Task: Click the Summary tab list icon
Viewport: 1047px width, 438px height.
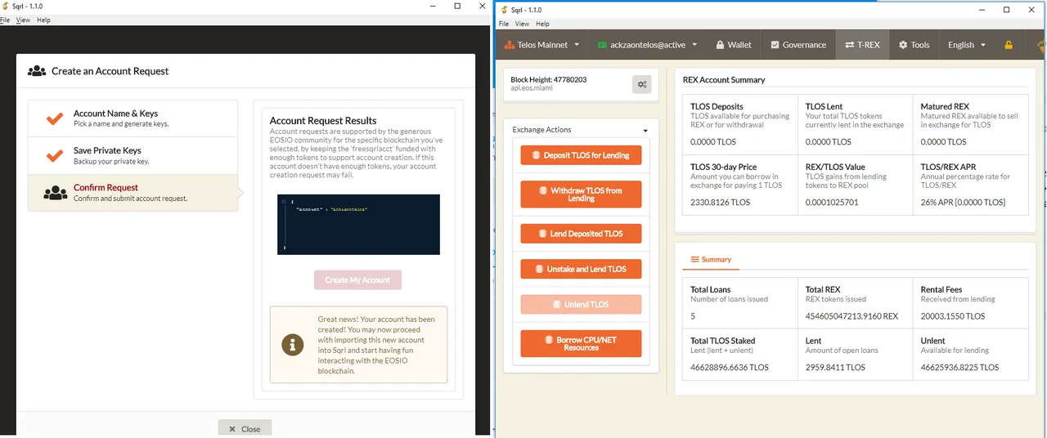Action: point(695,259)
